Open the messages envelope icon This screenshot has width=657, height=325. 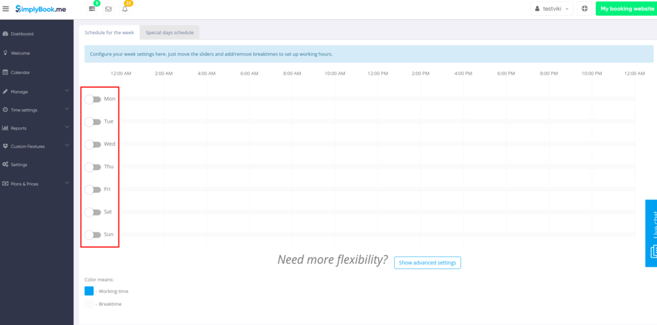tap(108, 9)
